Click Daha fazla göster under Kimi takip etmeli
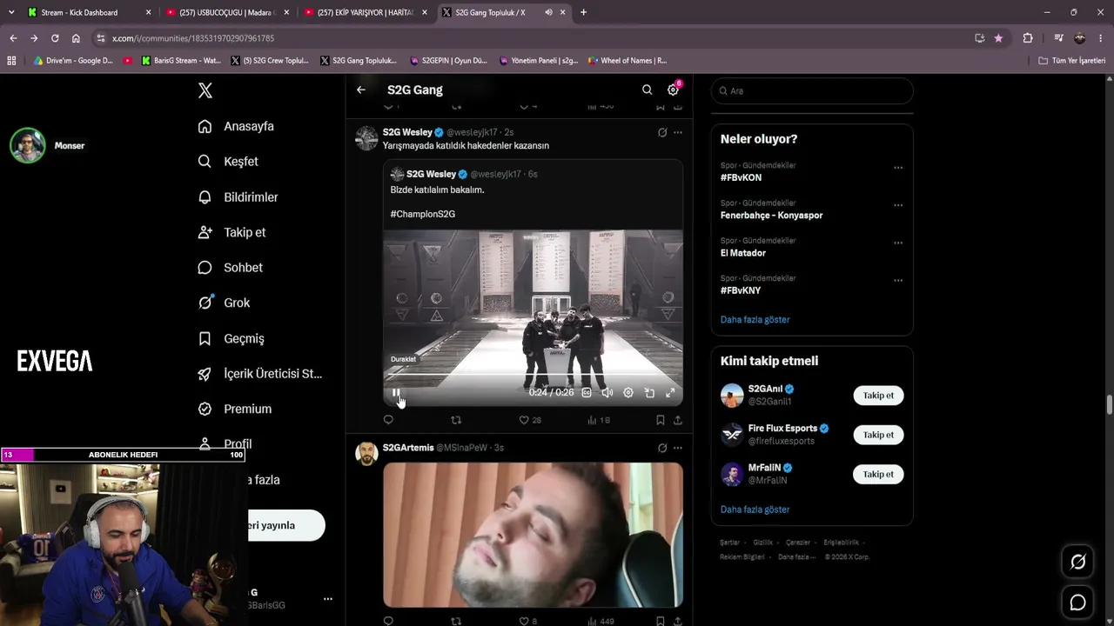The height and width of the screenshot is (626, 1114). click(x=755, y=509)
